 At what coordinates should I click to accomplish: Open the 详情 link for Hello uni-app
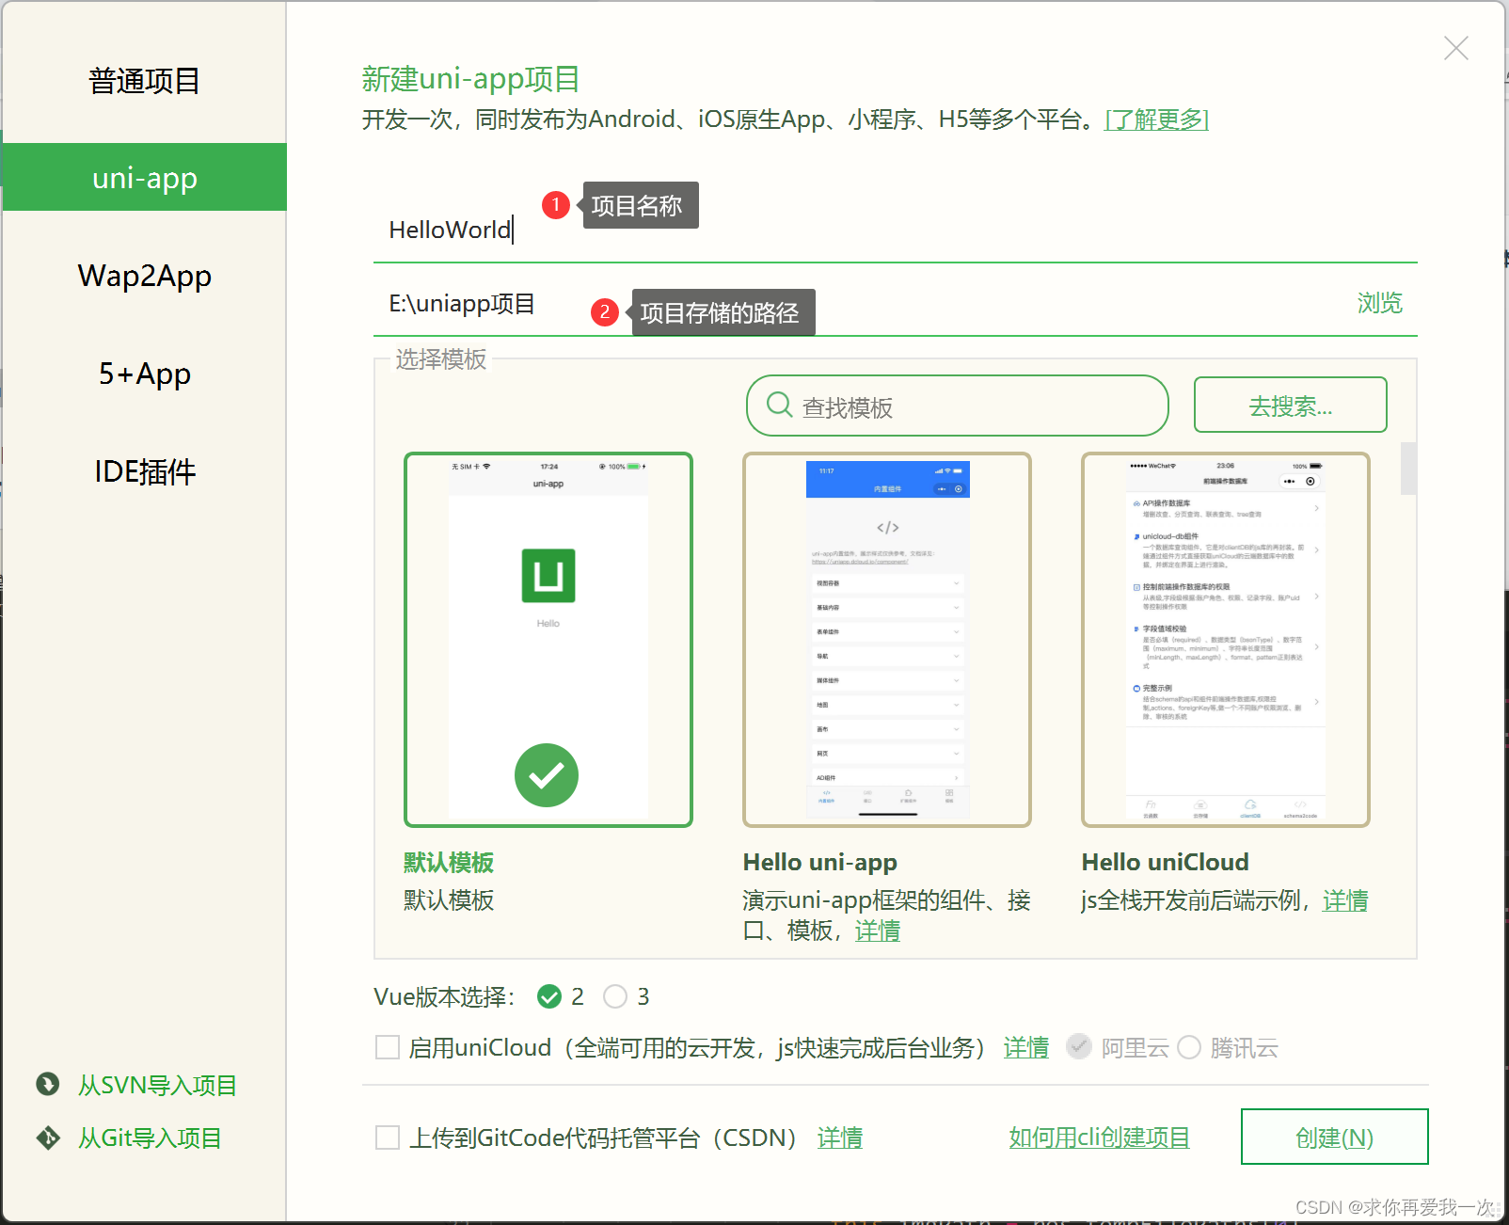[x=877, y=931]
